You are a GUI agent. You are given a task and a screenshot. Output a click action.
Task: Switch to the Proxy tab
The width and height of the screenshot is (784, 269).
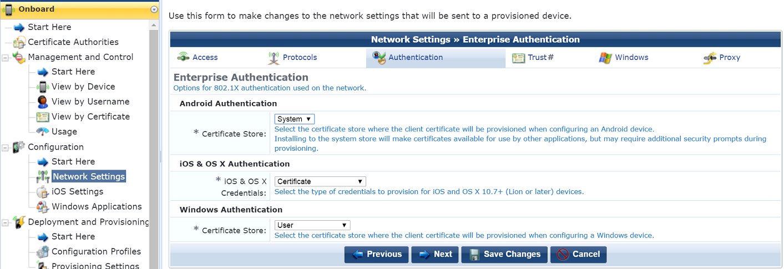tap(721, 58)
